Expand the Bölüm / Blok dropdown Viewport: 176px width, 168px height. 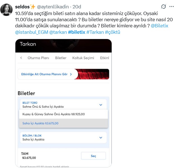[101, 138]
